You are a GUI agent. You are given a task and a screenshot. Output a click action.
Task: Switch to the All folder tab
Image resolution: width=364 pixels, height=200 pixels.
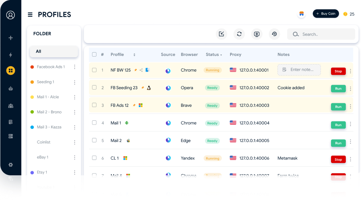(54, 51)
